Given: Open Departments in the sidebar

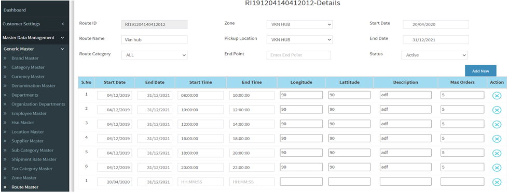Looking at the screenshot, I should [24, 95].
